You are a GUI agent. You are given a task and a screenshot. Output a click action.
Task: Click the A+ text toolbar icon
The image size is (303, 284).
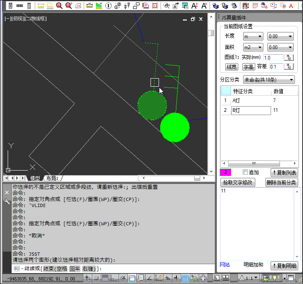(195, 6)
